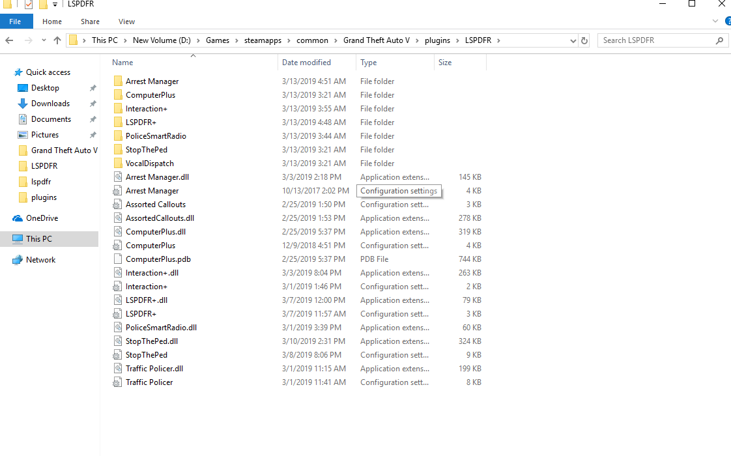Screen dimensions: 731x456
Task: Open recent locations dropdown arrow
Action: coord(44,40)
